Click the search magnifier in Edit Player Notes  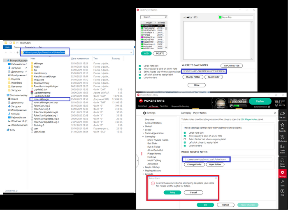pyautogui.click(x=165, y=17)
